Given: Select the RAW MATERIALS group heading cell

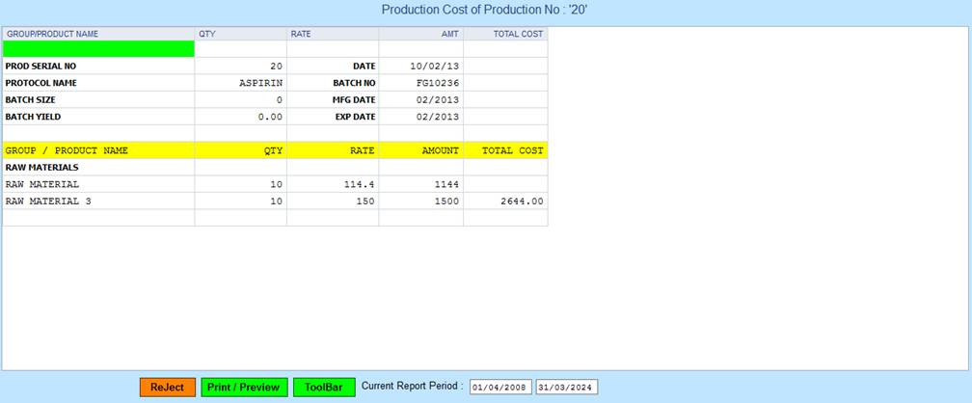Looking at the screenshot, I should (x=42, y=167).
